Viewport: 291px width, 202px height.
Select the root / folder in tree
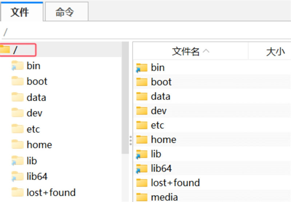[15, 50]
